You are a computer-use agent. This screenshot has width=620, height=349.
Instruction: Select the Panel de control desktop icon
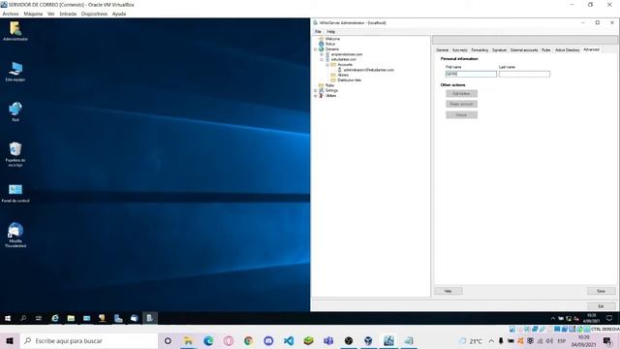(x=15, y=193)
